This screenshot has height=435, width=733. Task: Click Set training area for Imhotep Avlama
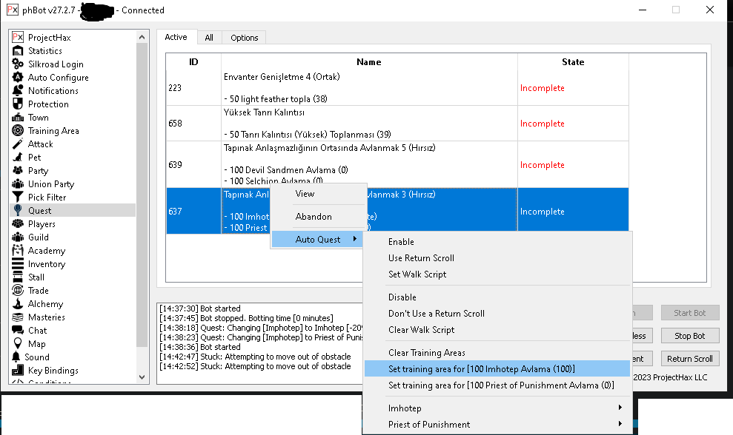(x=482, y=368)
